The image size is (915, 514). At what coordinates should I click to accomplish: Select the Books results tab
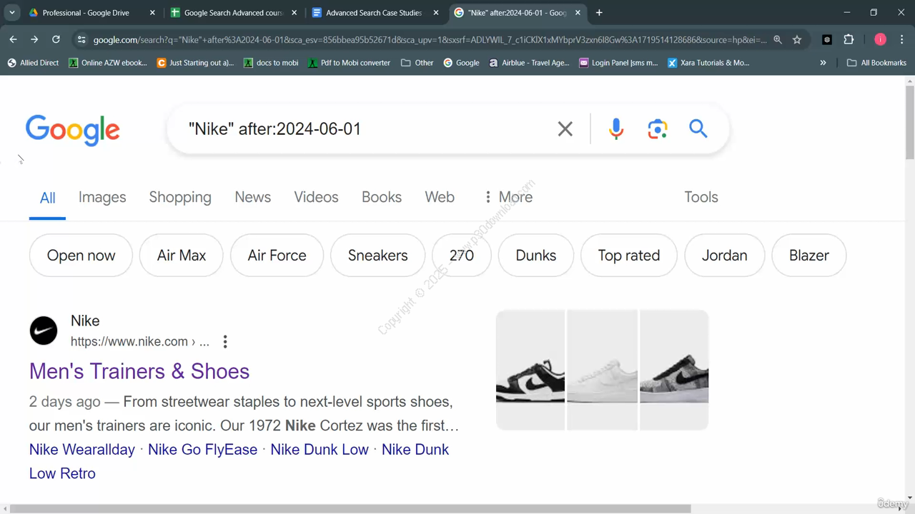[x=382, y=197]
